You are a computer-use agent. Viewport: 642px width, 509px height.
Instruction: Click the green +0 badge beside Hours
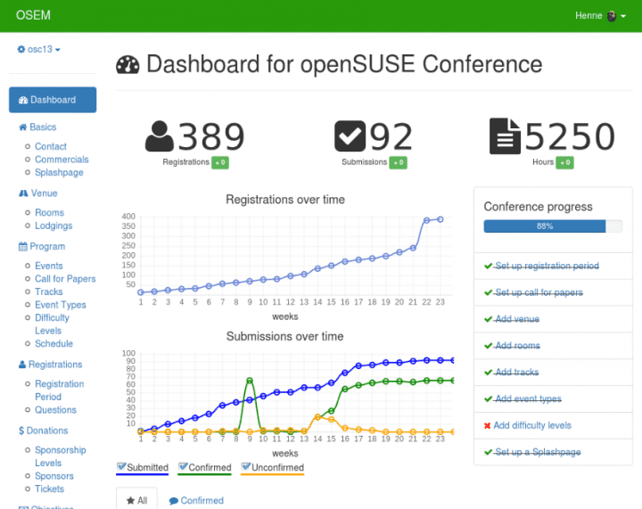point(564,162)
